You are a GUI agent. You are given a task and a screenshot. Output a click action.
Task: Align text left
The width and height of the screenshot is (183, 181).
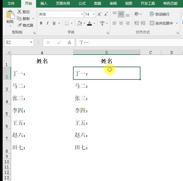pyautogui.click(x=115, y=23)
